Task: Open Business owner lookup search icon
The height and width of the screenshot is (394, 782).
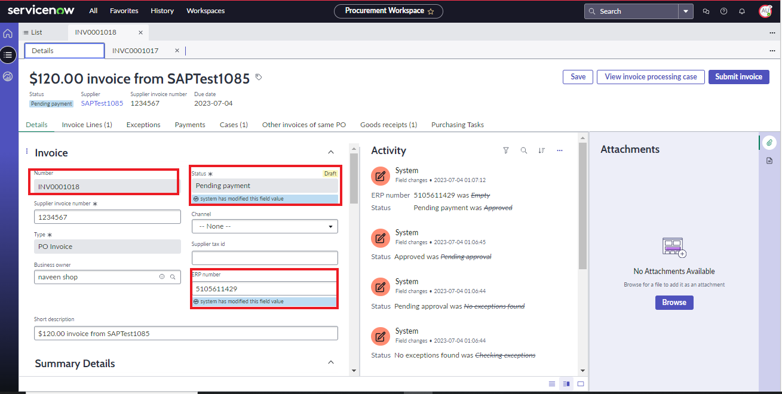Action: pyautogui.click(x=173, y=277)
